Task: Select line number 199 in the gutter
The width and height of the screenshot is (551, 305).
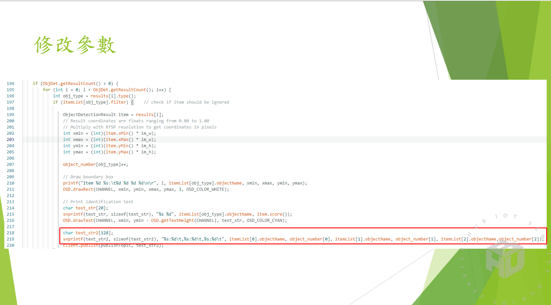Action: coord(10,114)
